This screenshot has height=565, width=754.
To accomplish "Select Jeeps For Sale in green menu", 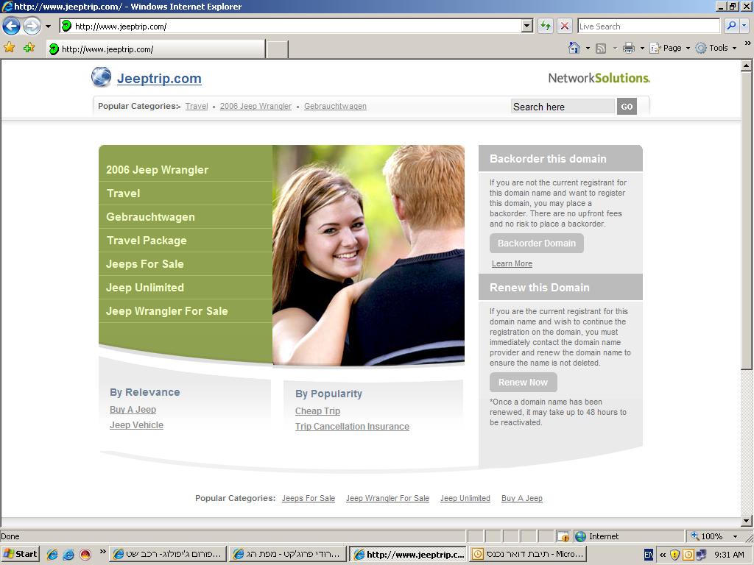I will coord(145,264).
